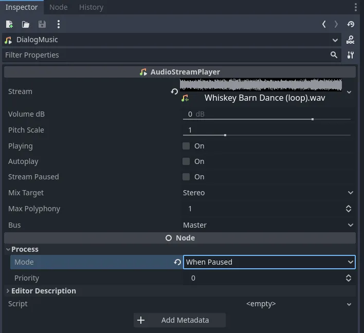Open the Stream resource dropdown arrow
Image resolution: width=364 pixels, height=333 pixels.
[x=349, y=92]
